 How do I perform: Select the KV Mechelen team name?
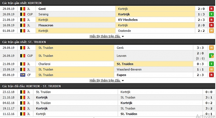click(128, 20)
